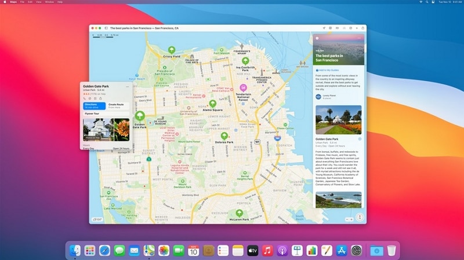The height and width of the screenshot is (260, 464).
Task: Click the current location arrow in the toolbar
Action: pos(324,28)
